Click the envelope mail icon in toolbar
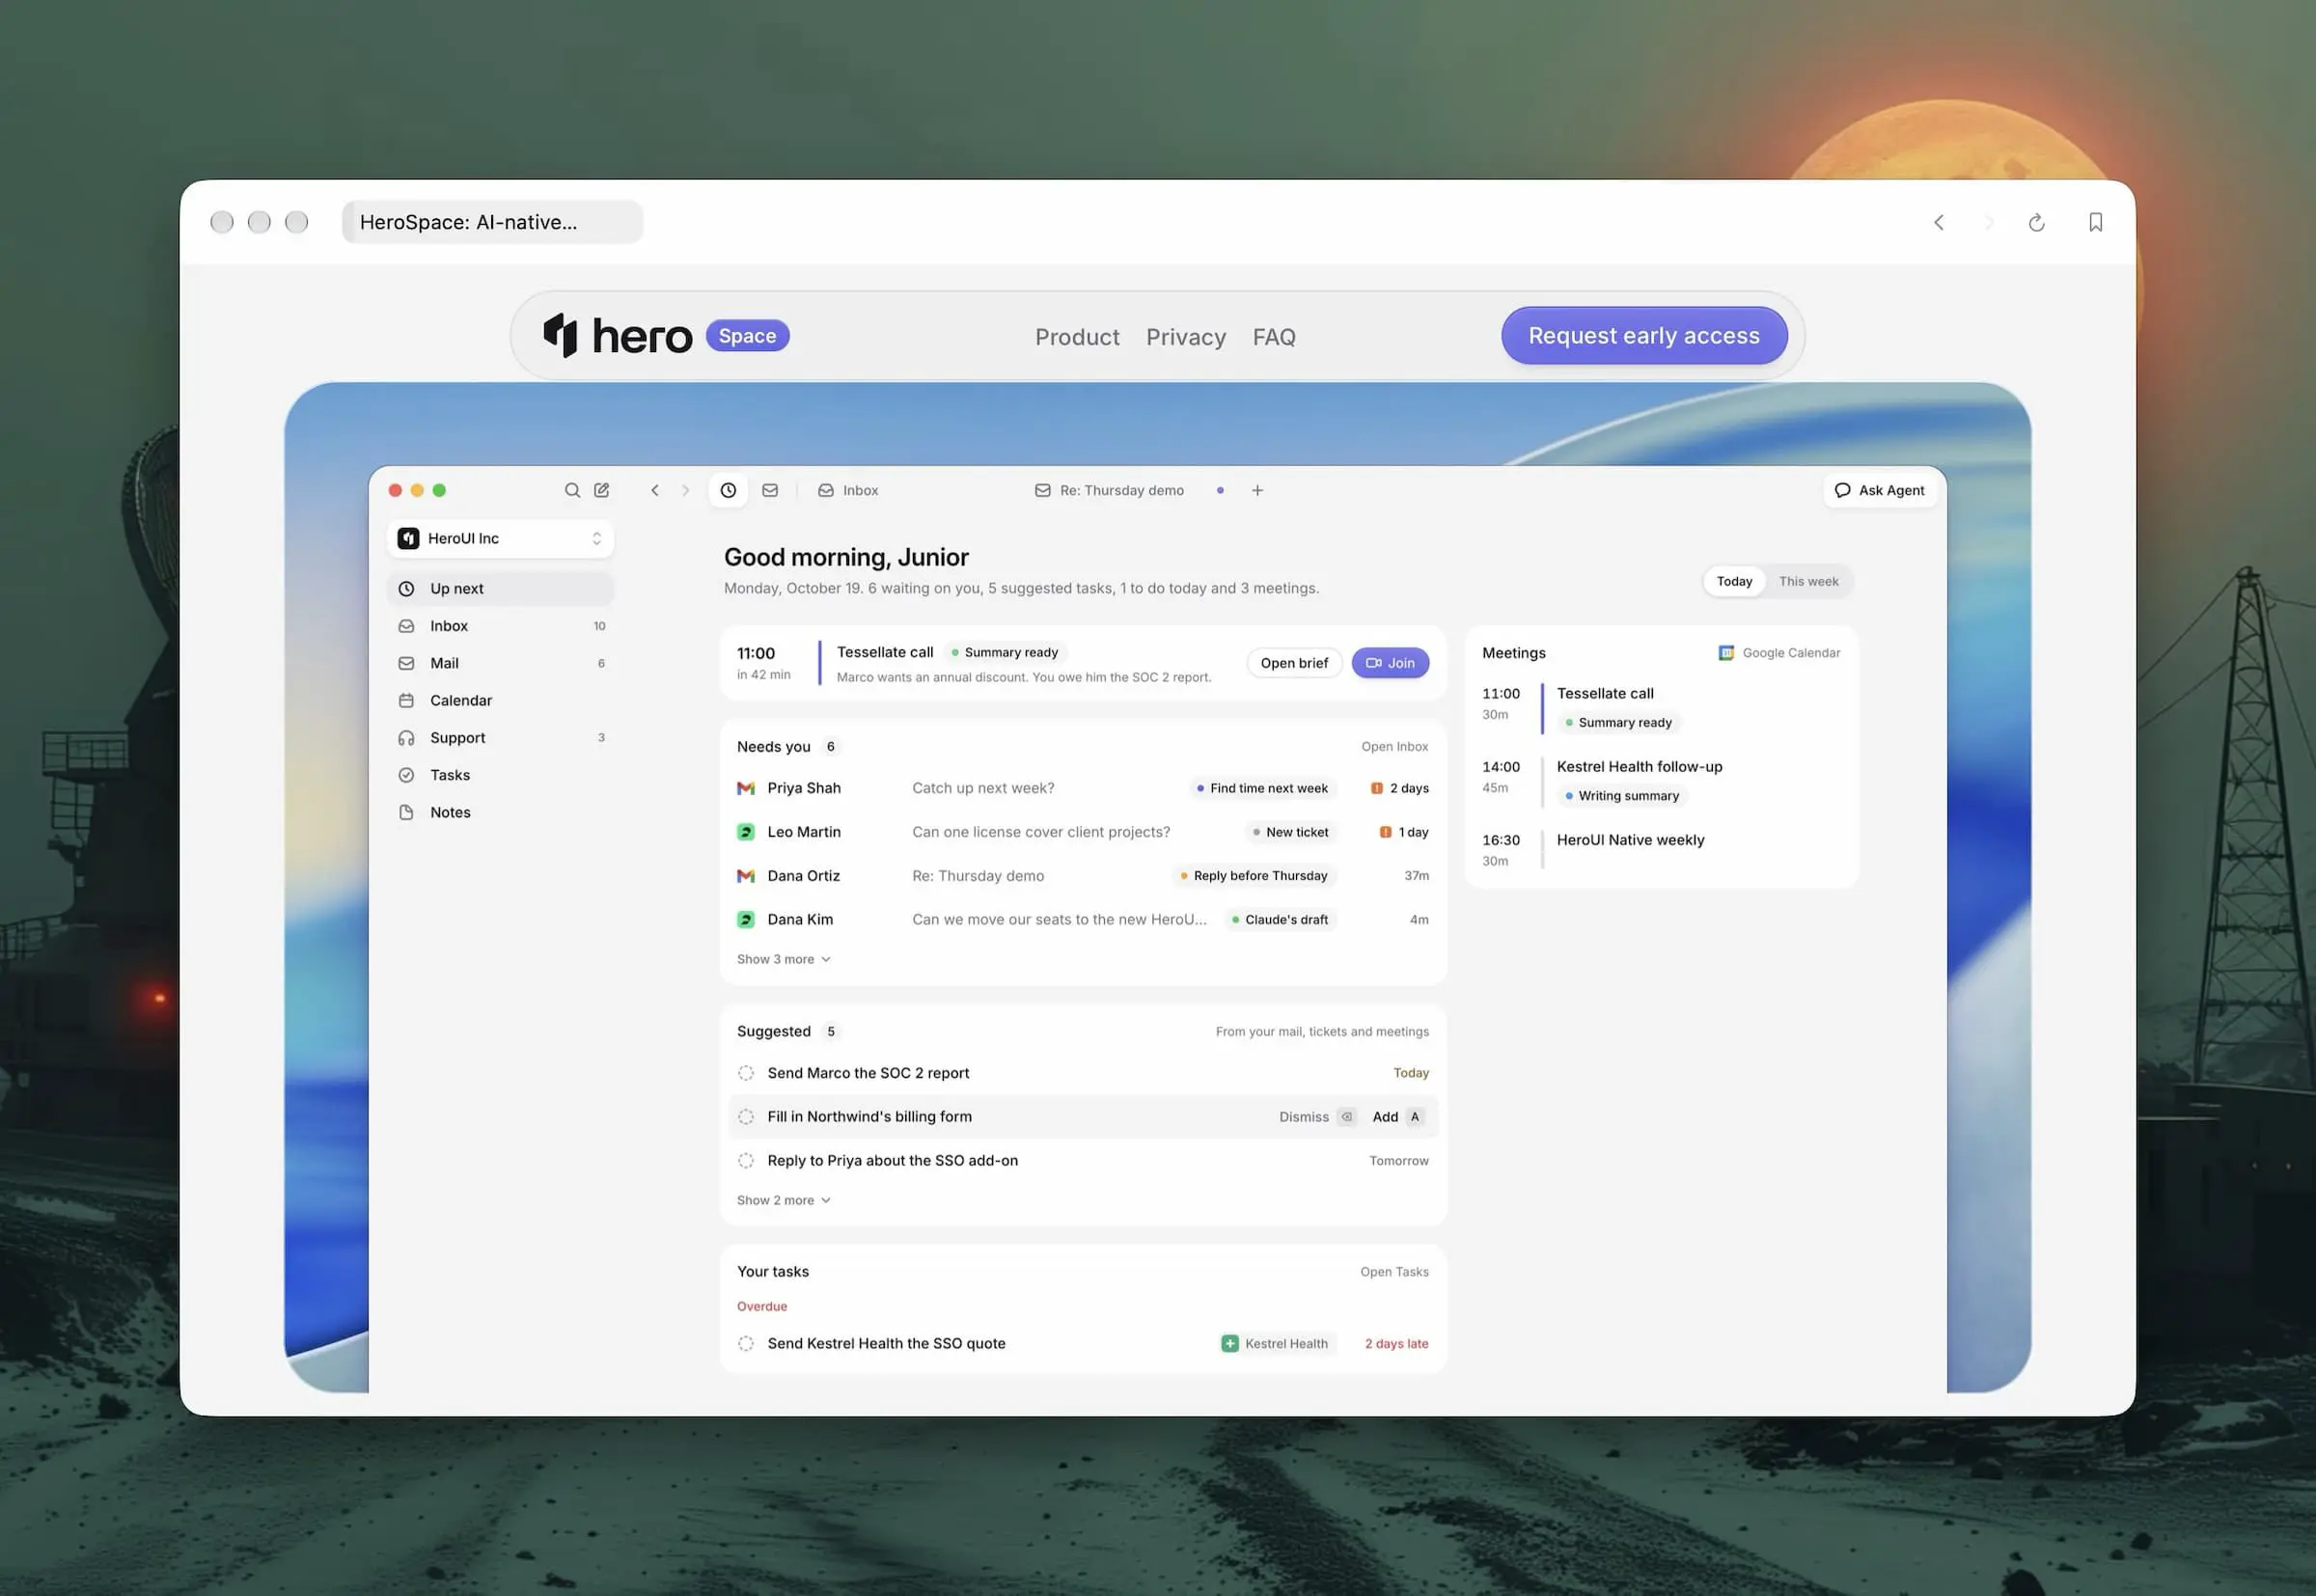Screen dimensions: 2316x1596 770,490
